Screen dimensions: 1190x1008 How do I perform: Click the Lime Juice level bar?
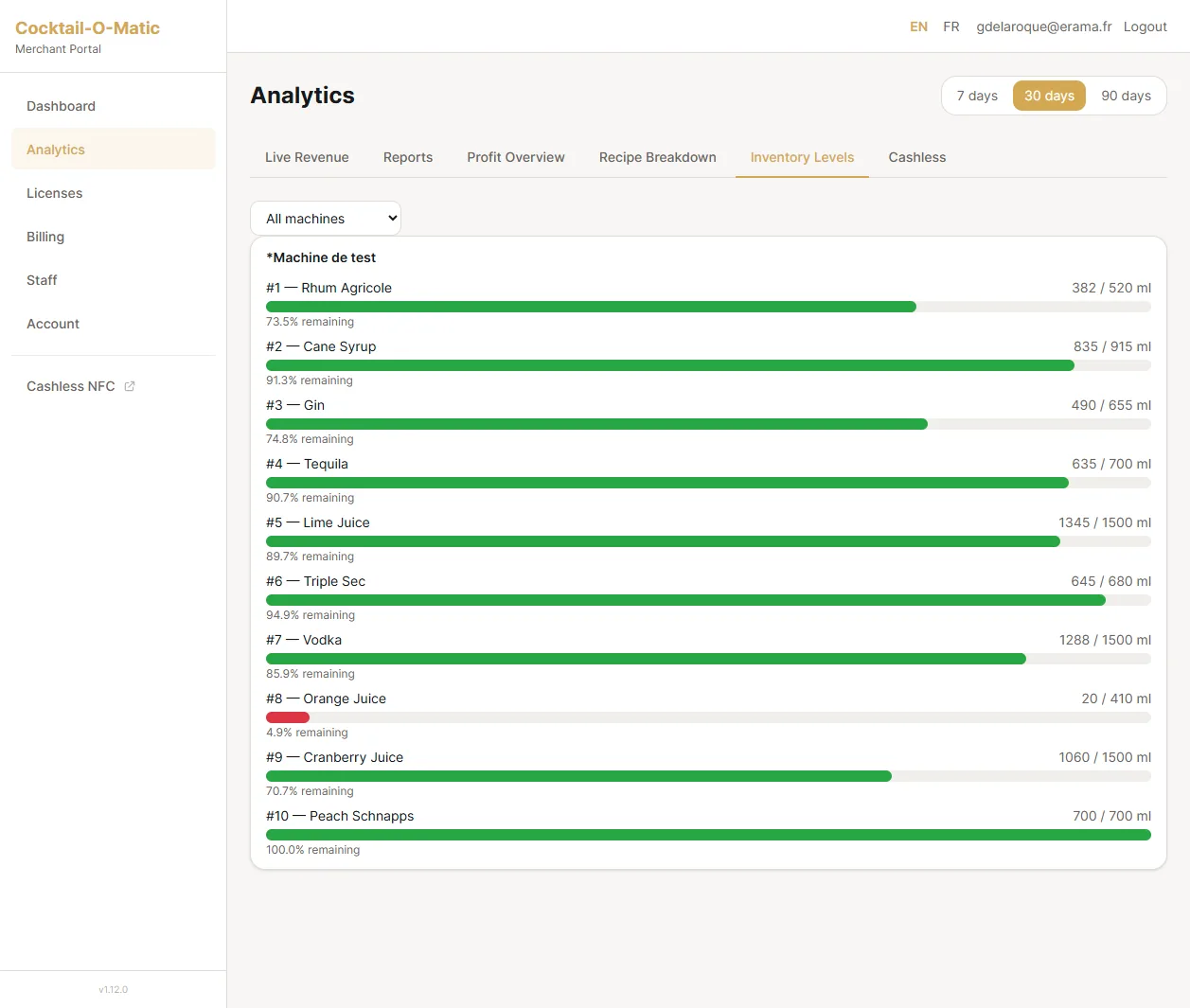coord(708,541)
